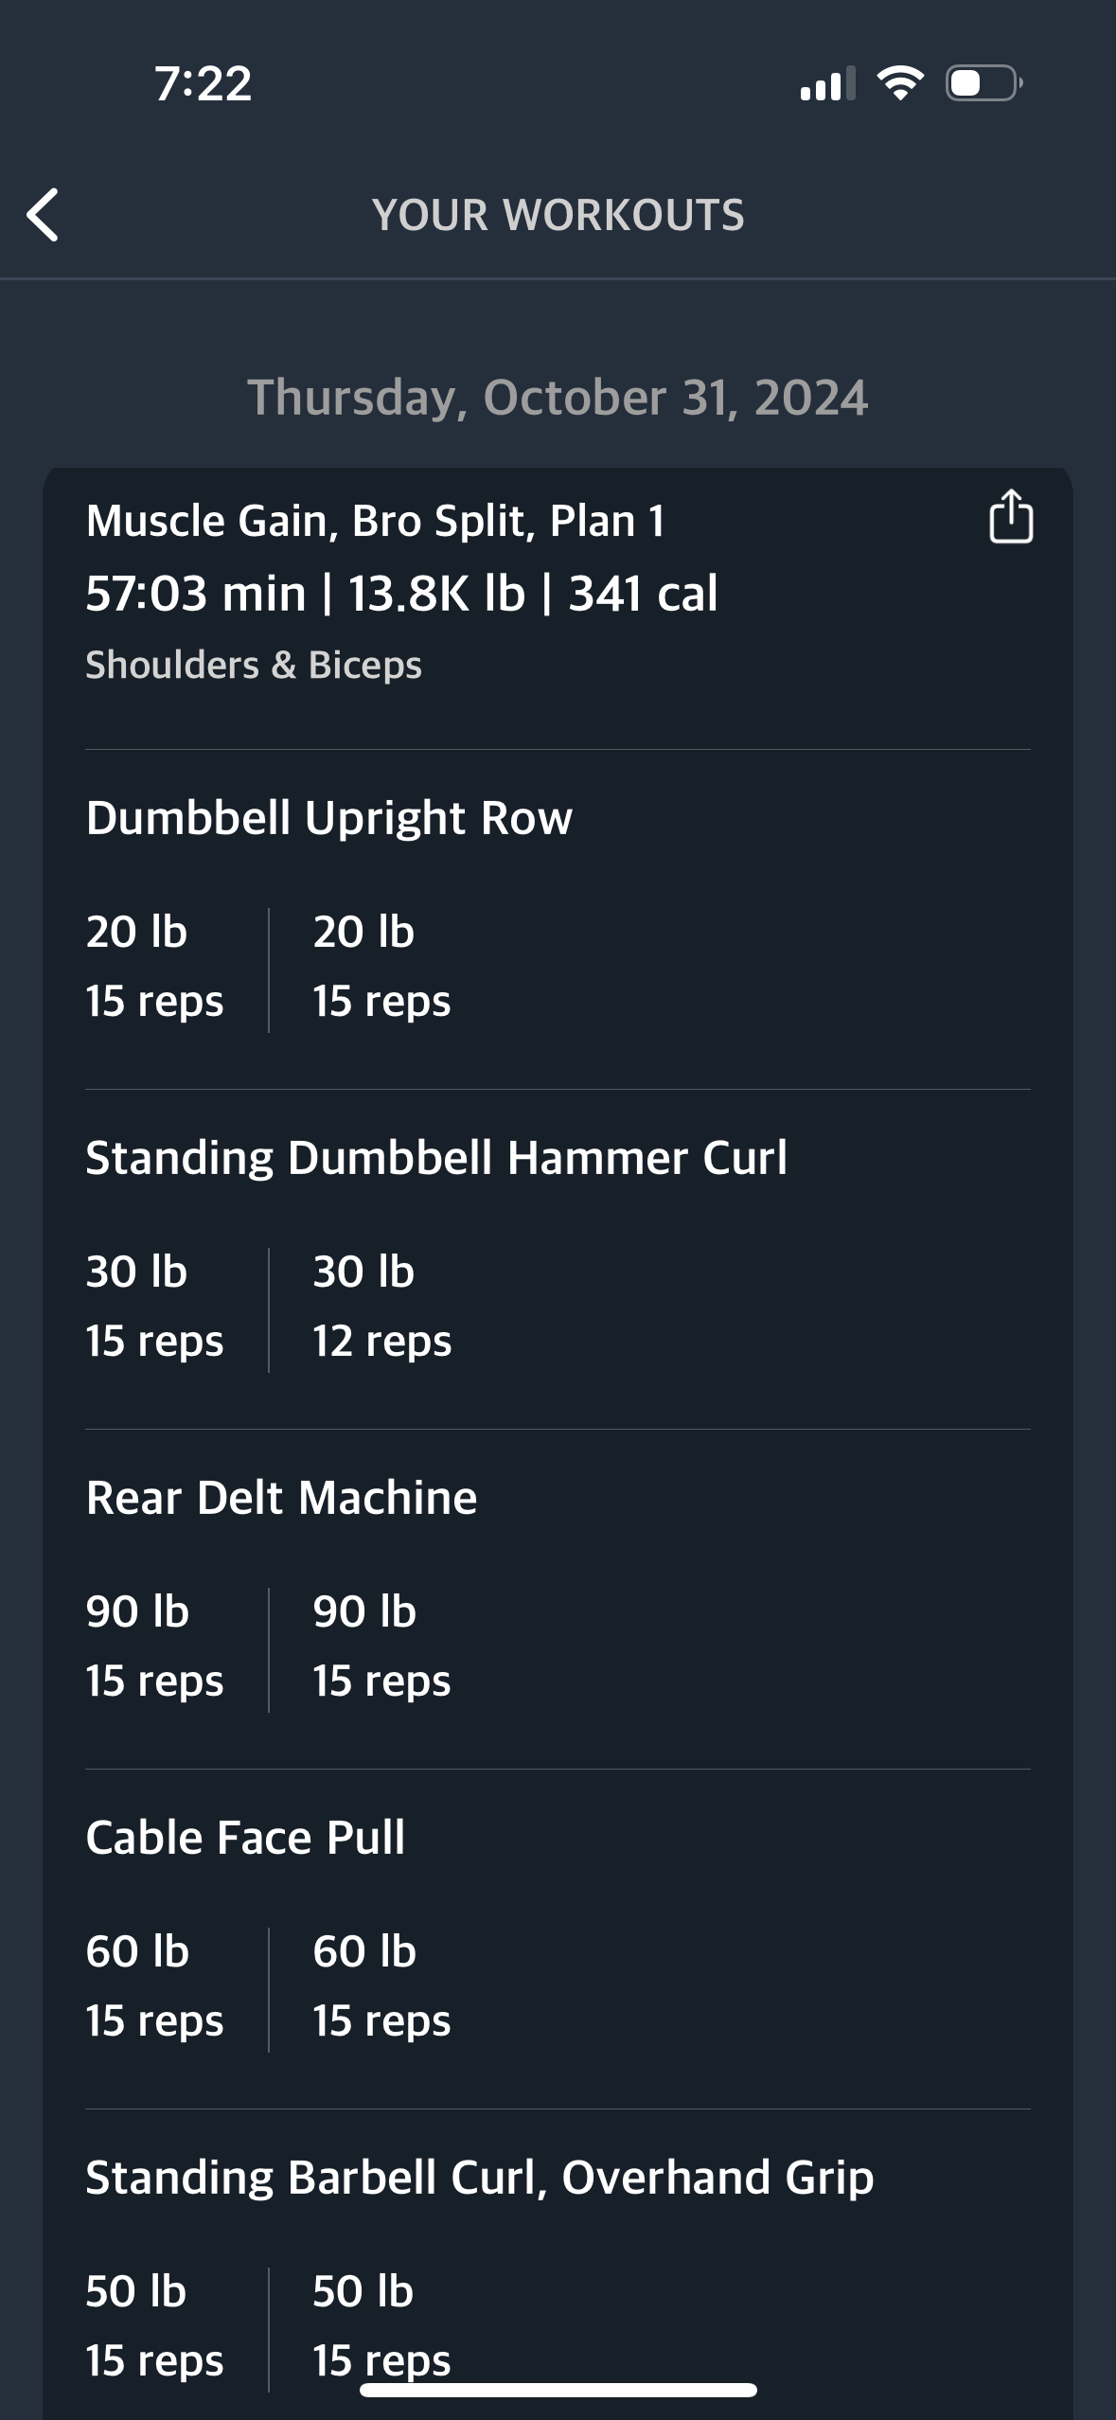Tap the 57:03 min workout summary line
Screen dimensions: 1116x2420
401,594
